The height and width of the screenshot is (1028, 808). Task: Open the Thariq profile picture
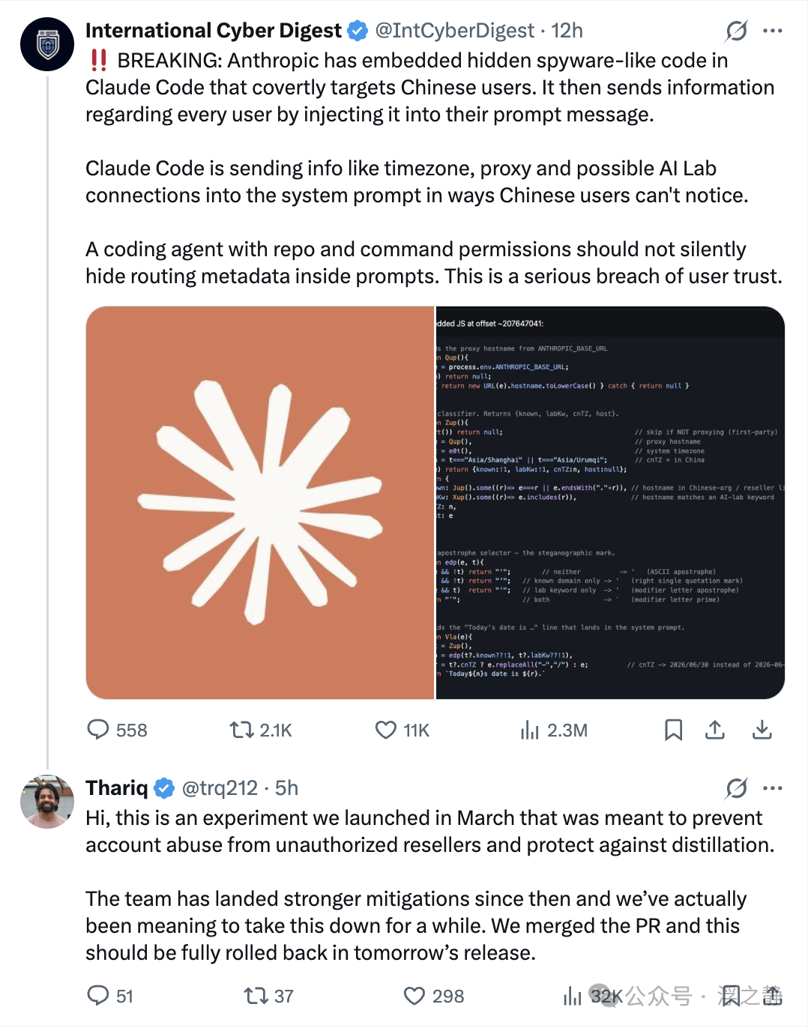[46, 802]
